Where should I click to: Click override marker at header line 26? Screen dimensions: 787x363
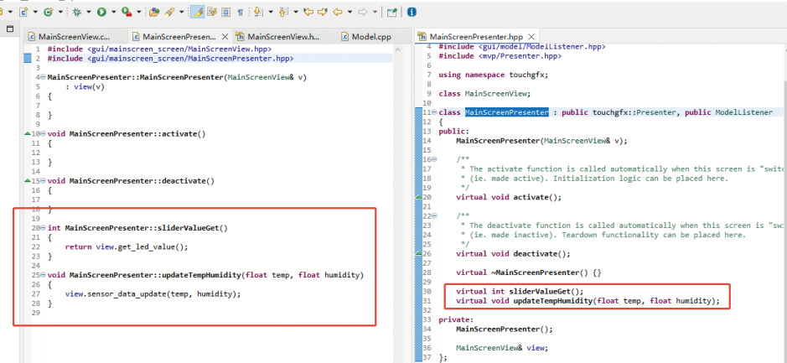[x=419, y=254]
